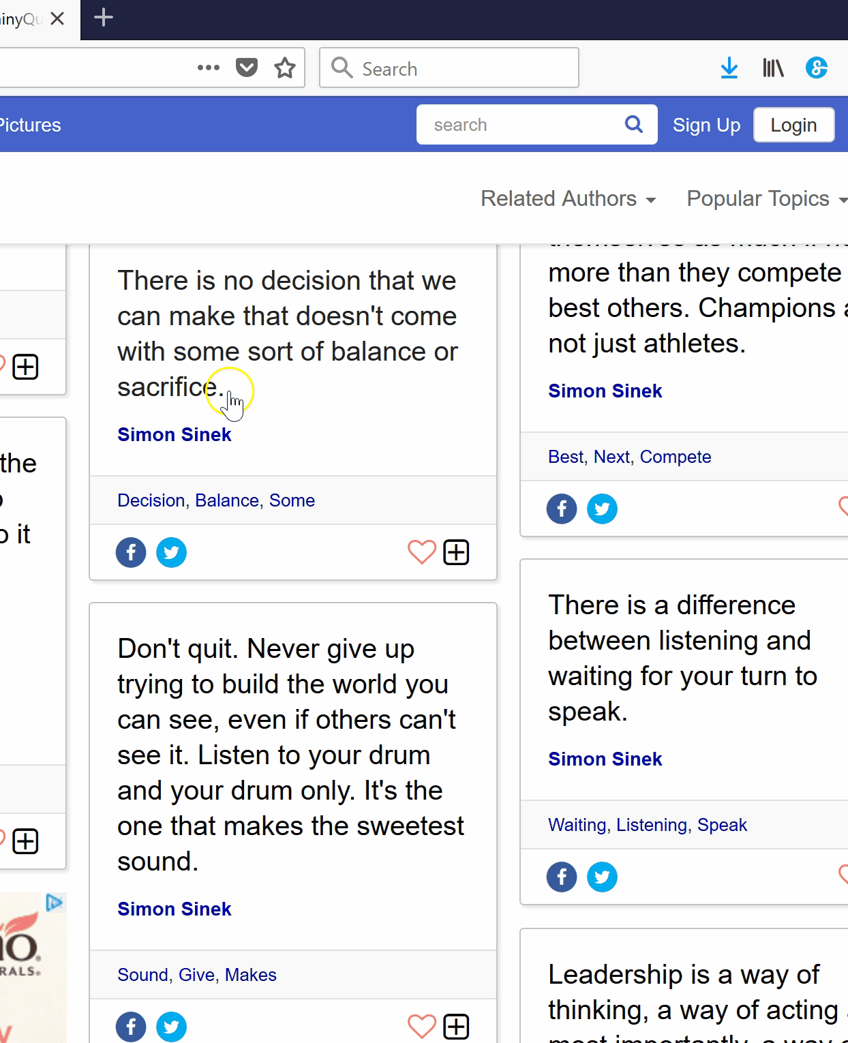Bookmark this page with the star
This screenshot has height=1043, width=848.
(285, 67)
